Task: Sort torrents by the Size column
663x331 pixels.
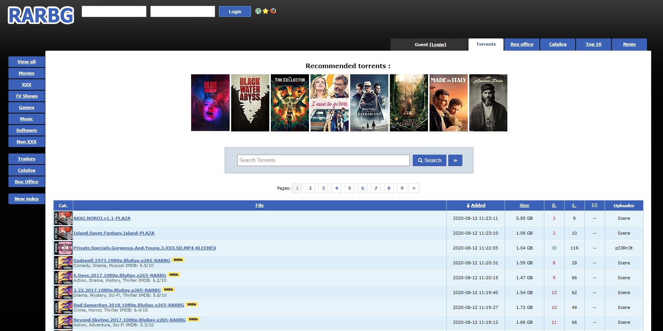Action: pos(524,205)
